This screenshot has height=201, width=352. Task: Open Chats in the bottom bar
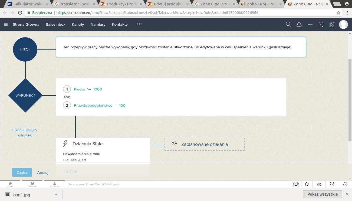click(10, 184)
